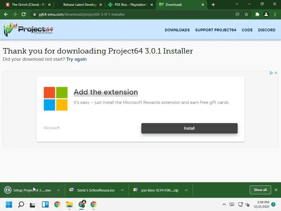Go back to the previous page
Viewport: 281px width, 211px height.
[6, 14]
